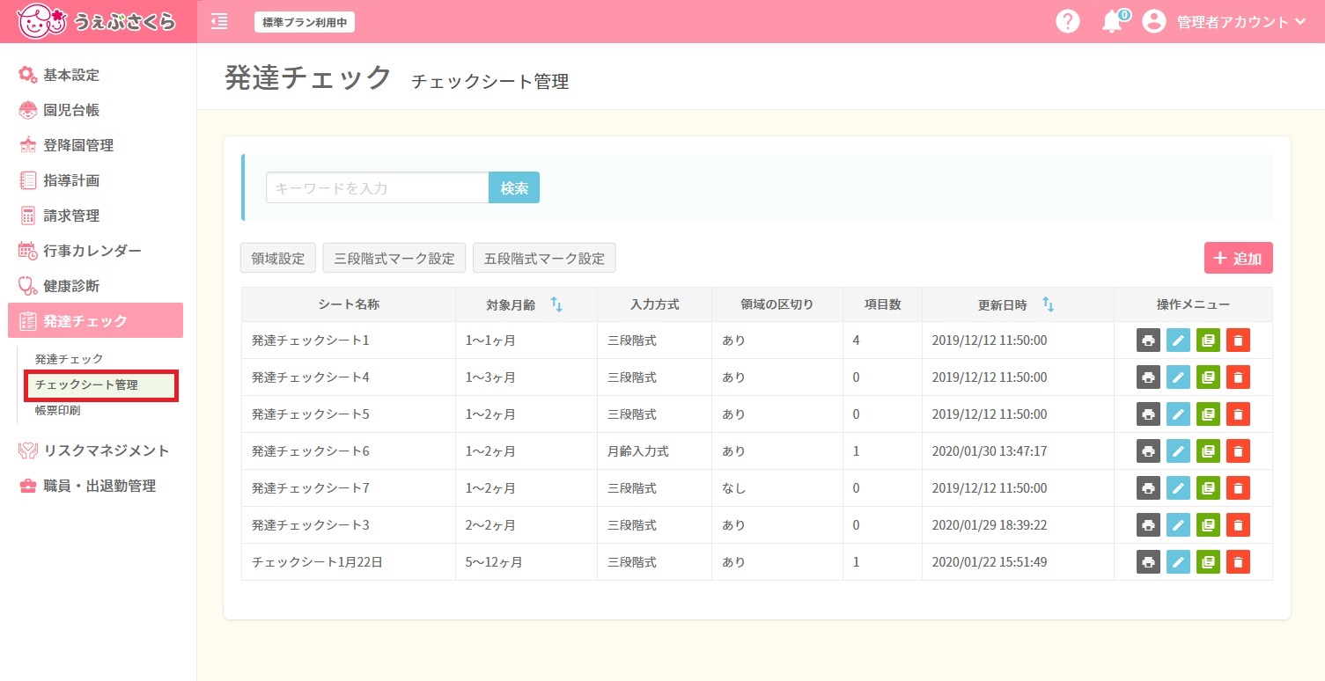Delete チェックシート1月22日
This screenshot has height=681, width=1325.
[x=1238, y=562]
